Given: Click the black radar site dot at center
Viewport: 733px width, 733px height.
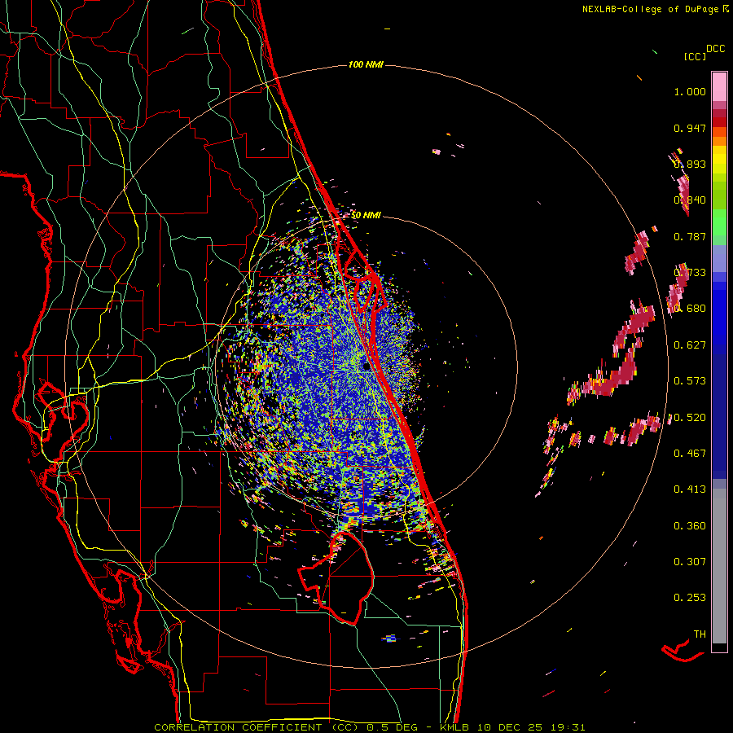Looking at the screenshot, I should [x=367, y=367].
